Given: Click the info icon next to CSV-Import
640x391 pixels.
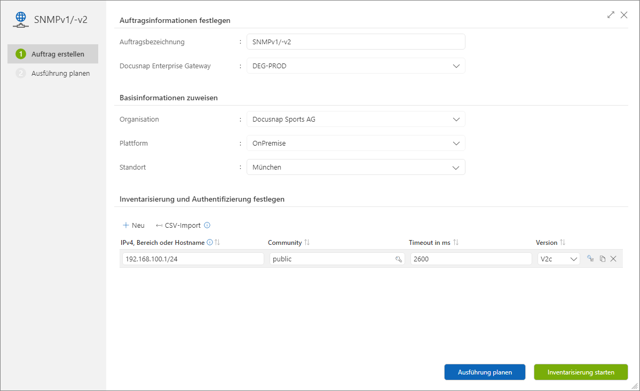Looking at the screenshot, I should pos(207,225).
